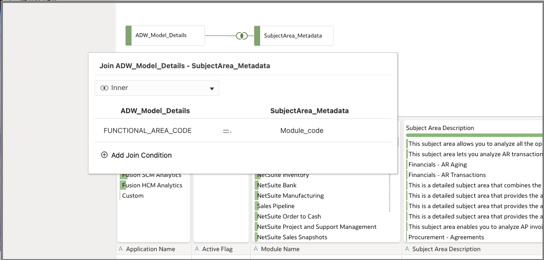Screen dimensions: 544x260
Task: Select the Sales Pipeline value bar
Action: pos(275,206)
